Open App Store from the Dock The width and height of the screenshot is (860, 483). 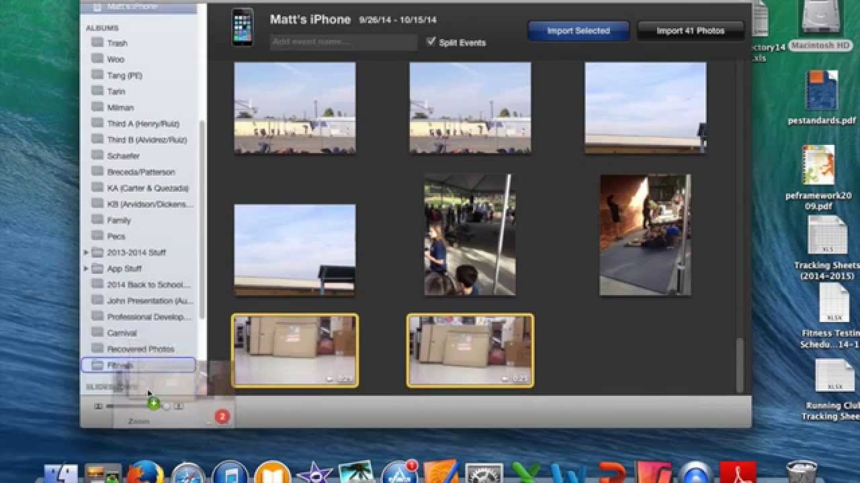(x=399, y=473)
